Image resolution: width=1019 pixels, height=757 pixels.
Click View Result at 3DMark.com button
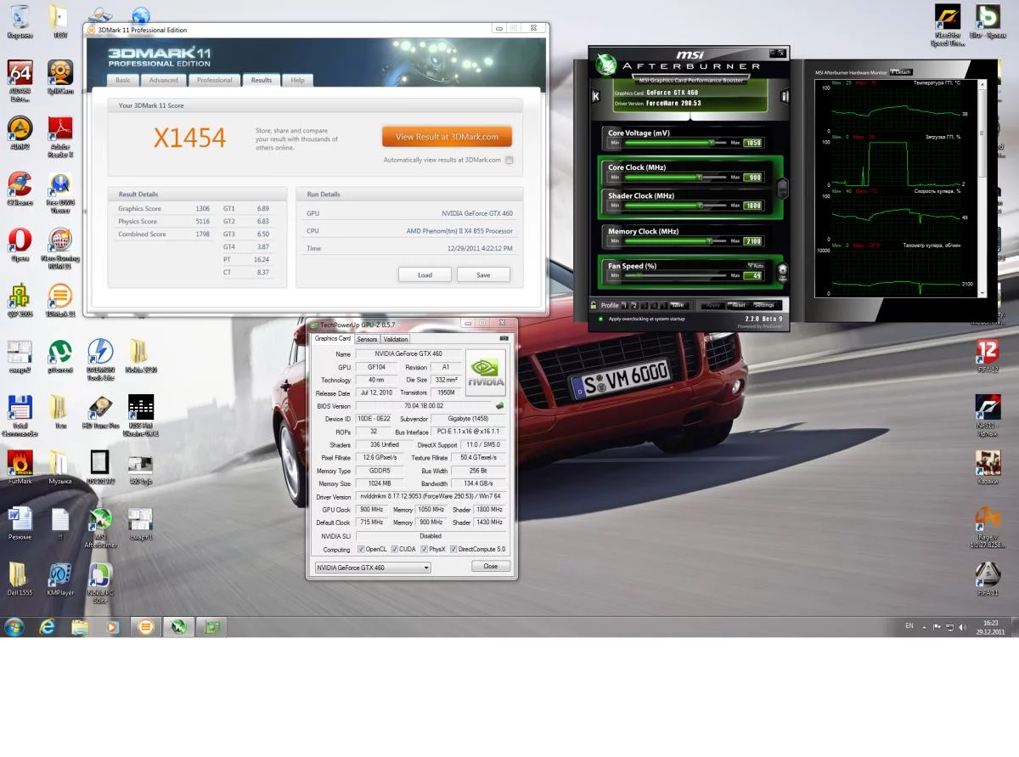click(447, 137)
